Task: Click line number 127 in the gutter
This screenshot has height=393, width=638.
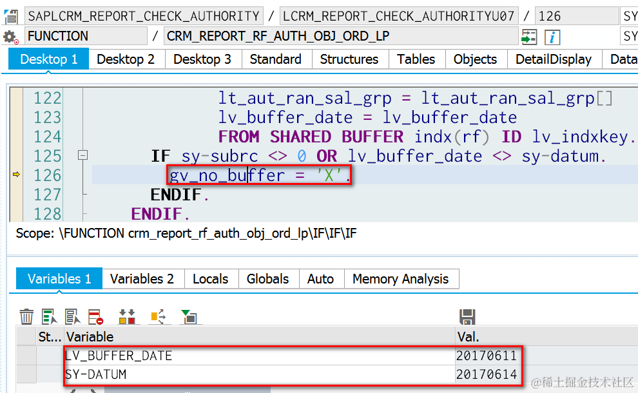Action: pyautogui.click(x=47, y=195)
